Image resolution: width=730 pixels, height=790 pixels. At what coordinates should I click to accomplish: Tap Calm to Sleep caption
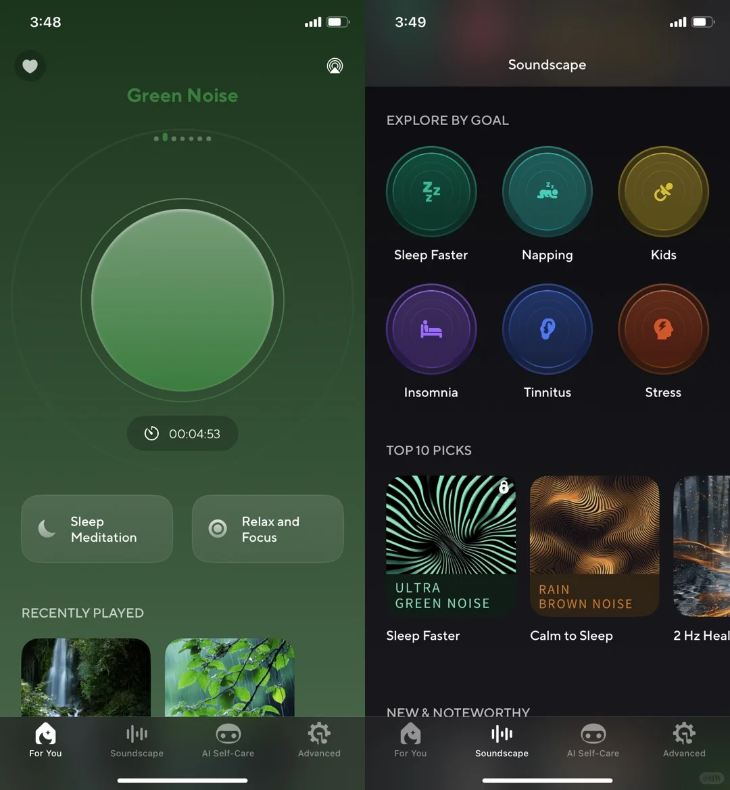(571, 636)
